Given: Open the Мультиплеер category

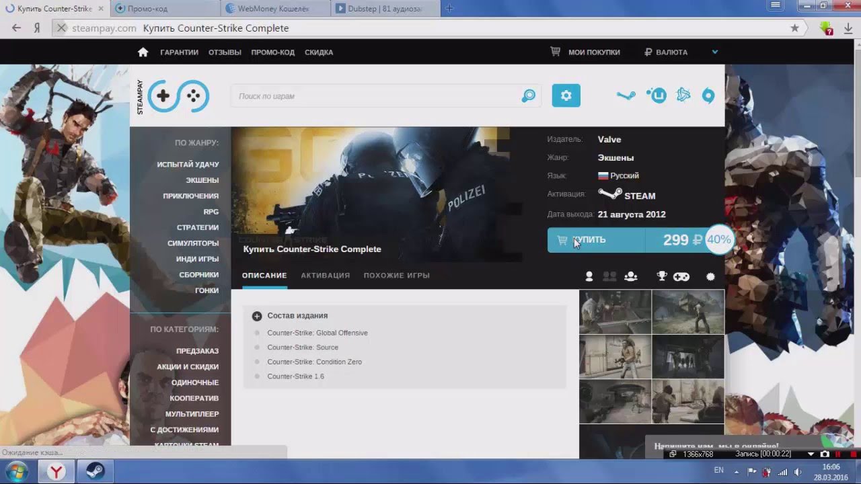Looking at the screenshot, I should click(x=192, y=414).
